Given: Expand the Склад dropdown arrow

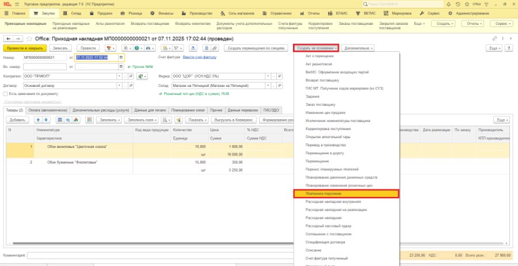Looking at the screenshot, I should pos(268,86).
